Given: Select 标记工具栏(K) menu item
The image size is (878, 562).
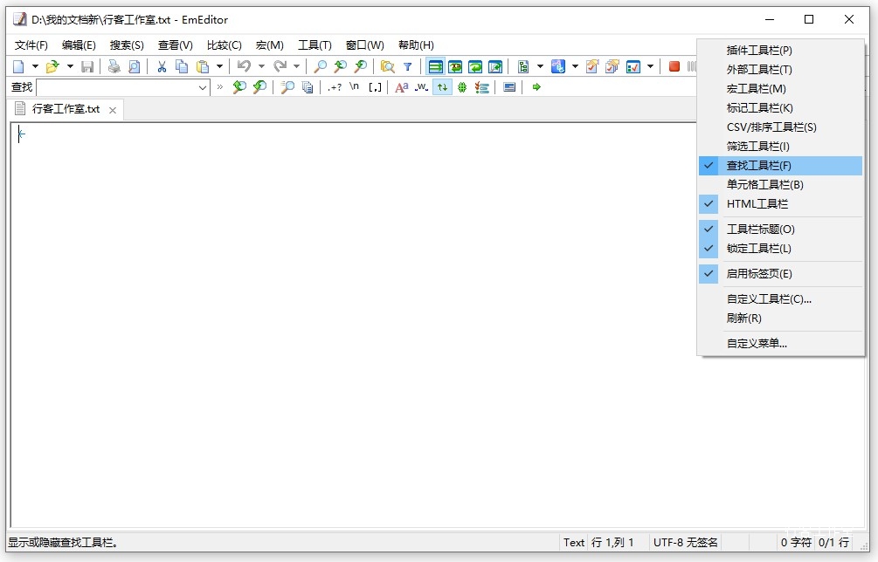Looking at the screenshot, I should pyautogui.click(x=780, y=108).
